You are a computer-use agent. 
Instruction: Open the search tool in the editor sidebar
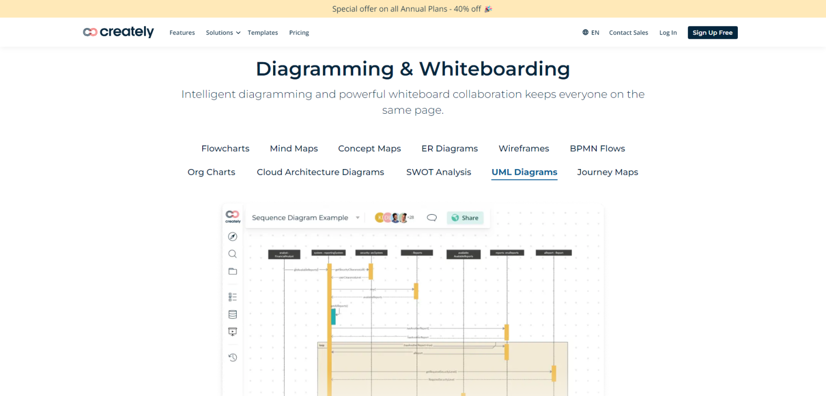click(x=232, y=254)
